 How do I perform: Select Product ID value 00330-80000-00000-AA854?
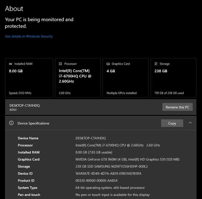click(96, 181)
